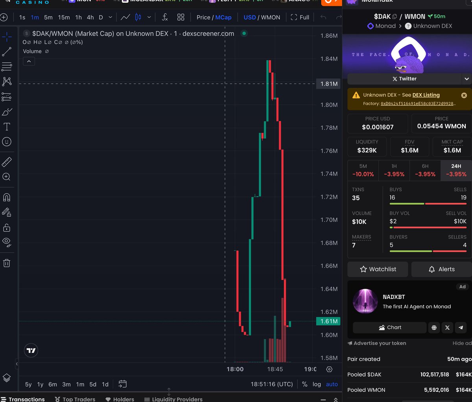Select the ruler measure tool

7,162
